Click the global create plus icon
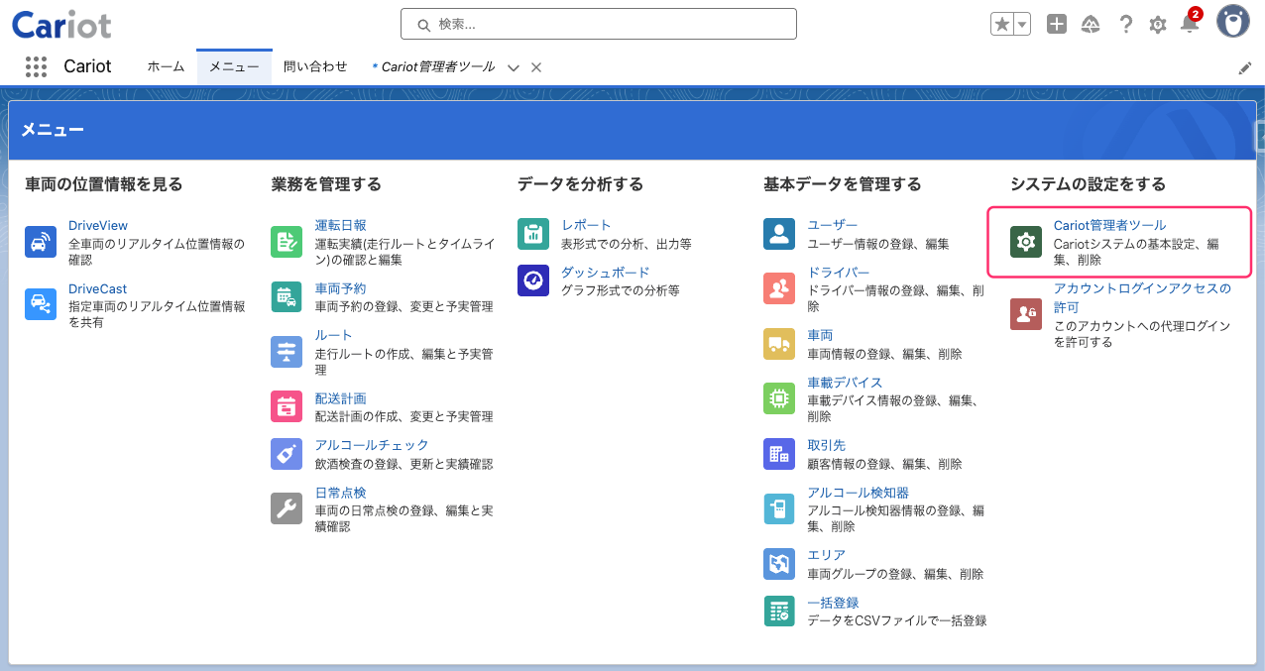This screenshot has width=1265, height=671. [1057, 25]
